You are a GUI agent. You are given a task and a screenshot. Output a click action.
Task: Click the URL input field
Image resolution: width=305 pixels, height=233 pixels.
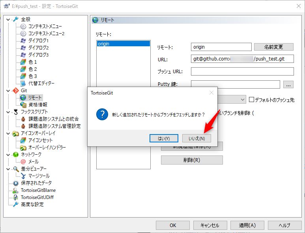pyautogui.click(x=242, y=59)
